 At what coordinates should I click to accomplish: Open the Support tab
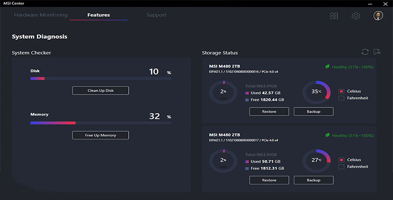156,15
